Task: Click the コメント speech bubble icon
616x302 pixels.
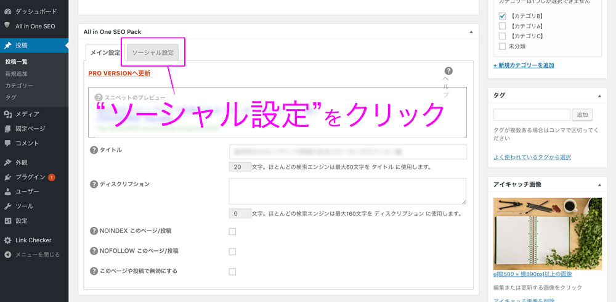Action: pos(7,143)
